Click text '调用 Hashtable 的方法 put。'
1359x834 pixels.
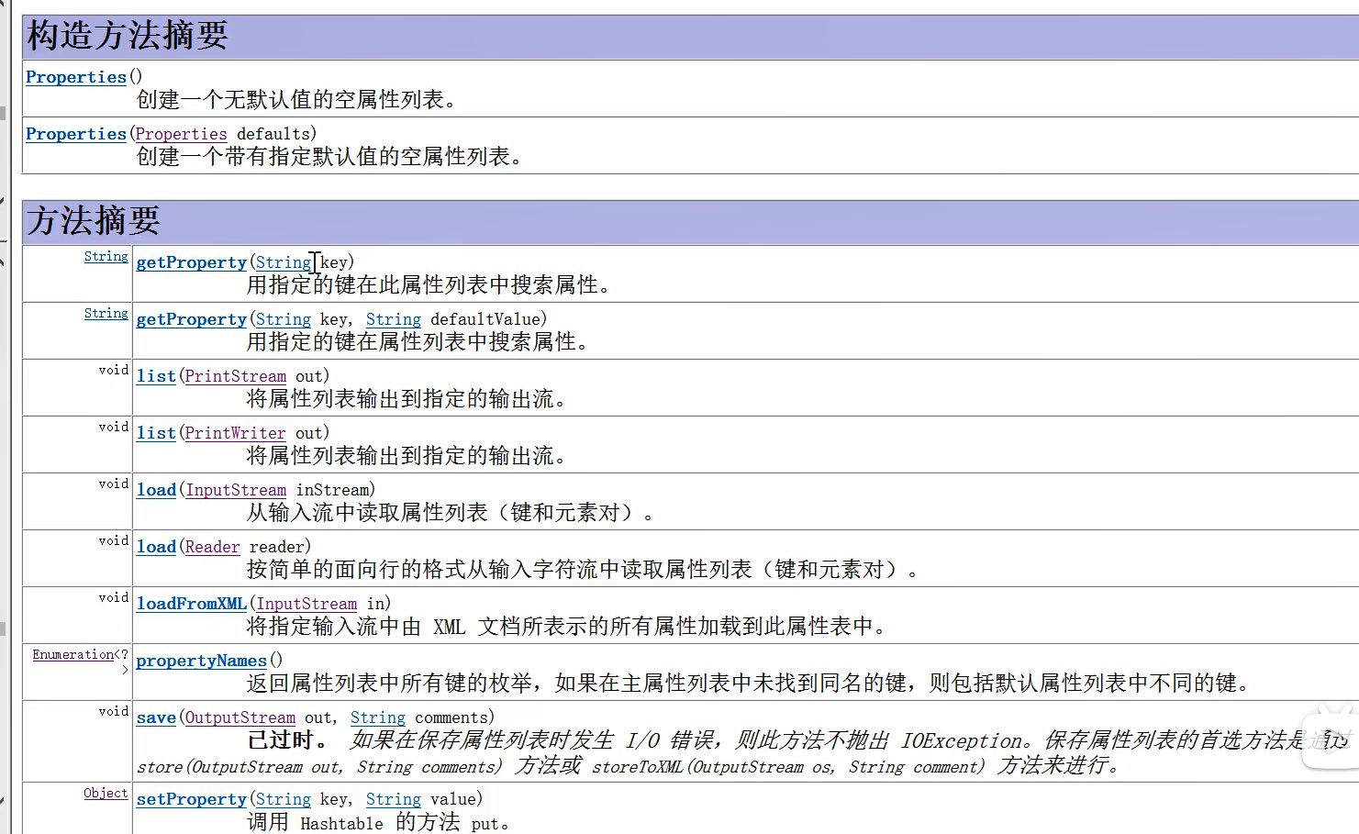pyautogui.click(x=379, y=822)
